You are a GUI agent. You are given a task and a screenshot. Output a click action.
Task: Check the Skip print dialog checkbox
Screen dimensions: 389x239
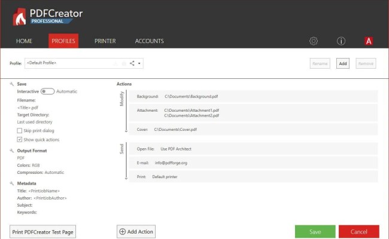[19, 130]
